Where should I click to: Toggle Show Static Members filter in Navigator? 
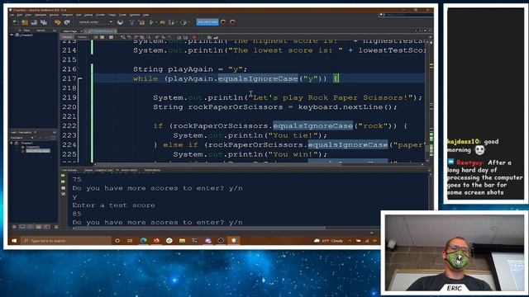[31, 227]
